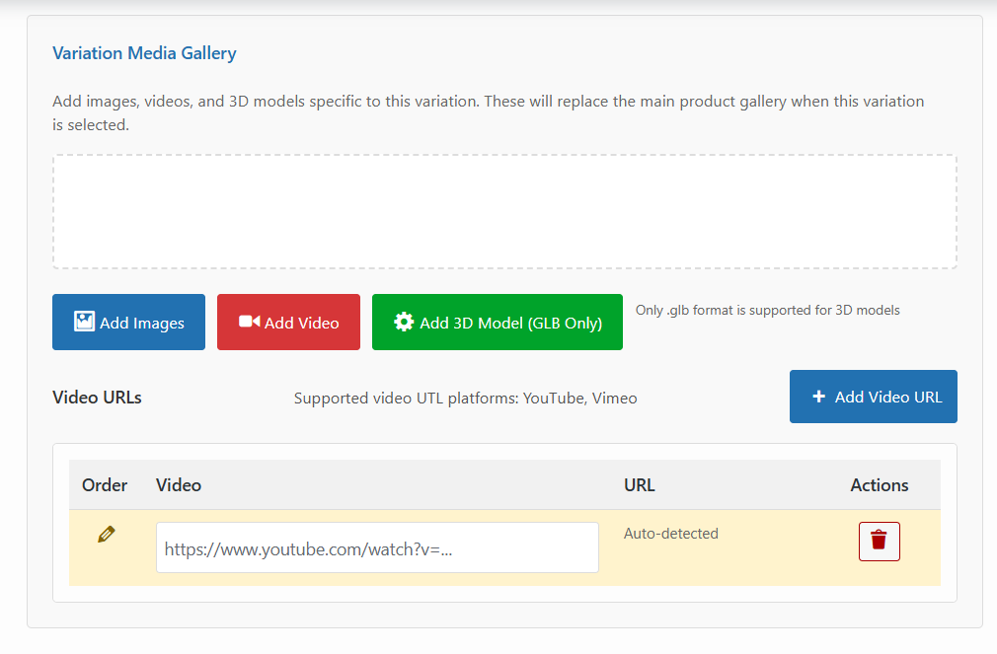Click the picture icon on Add Images
Image resolution: width=997 pixels, height=654 pixels.
point(84,322)
